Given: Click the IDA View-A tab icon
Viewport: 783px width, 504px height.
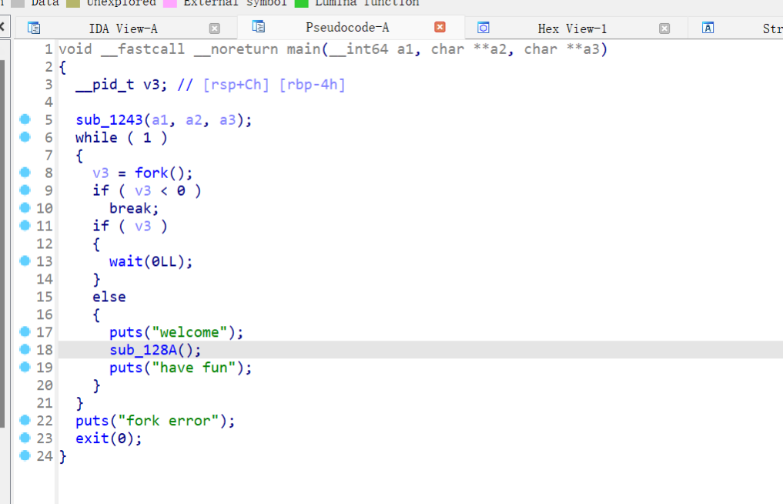Looking at the screenshot, I should point(34,29).
